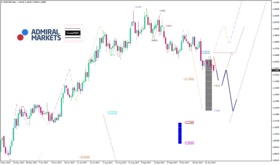Select the 1.17212 price label box

click(x=205, y=53)
